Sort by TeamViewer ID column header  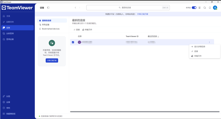pos(132,36)
